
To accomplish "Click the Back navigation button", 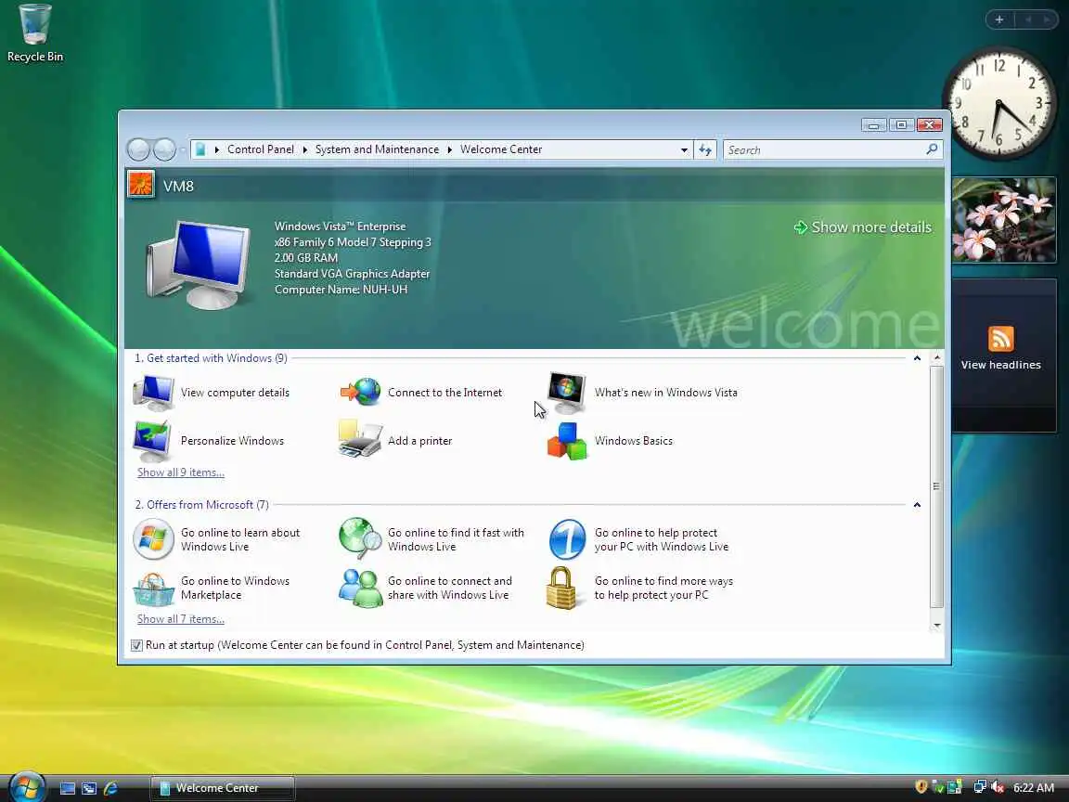I will (138, 149).
